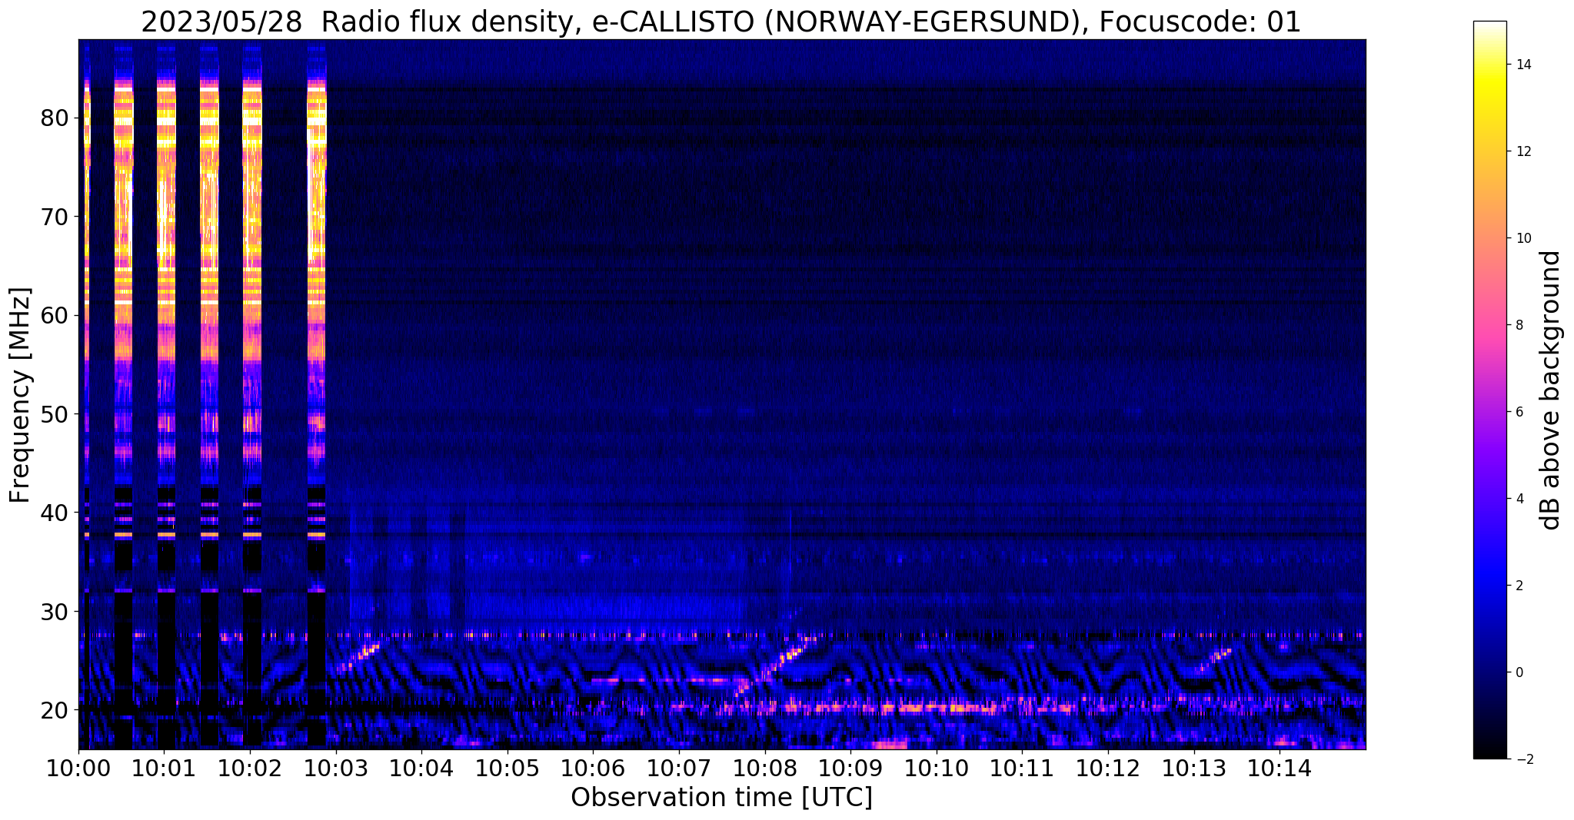Click the 80 MHz frequency tick label

click(x=55, y=118)
